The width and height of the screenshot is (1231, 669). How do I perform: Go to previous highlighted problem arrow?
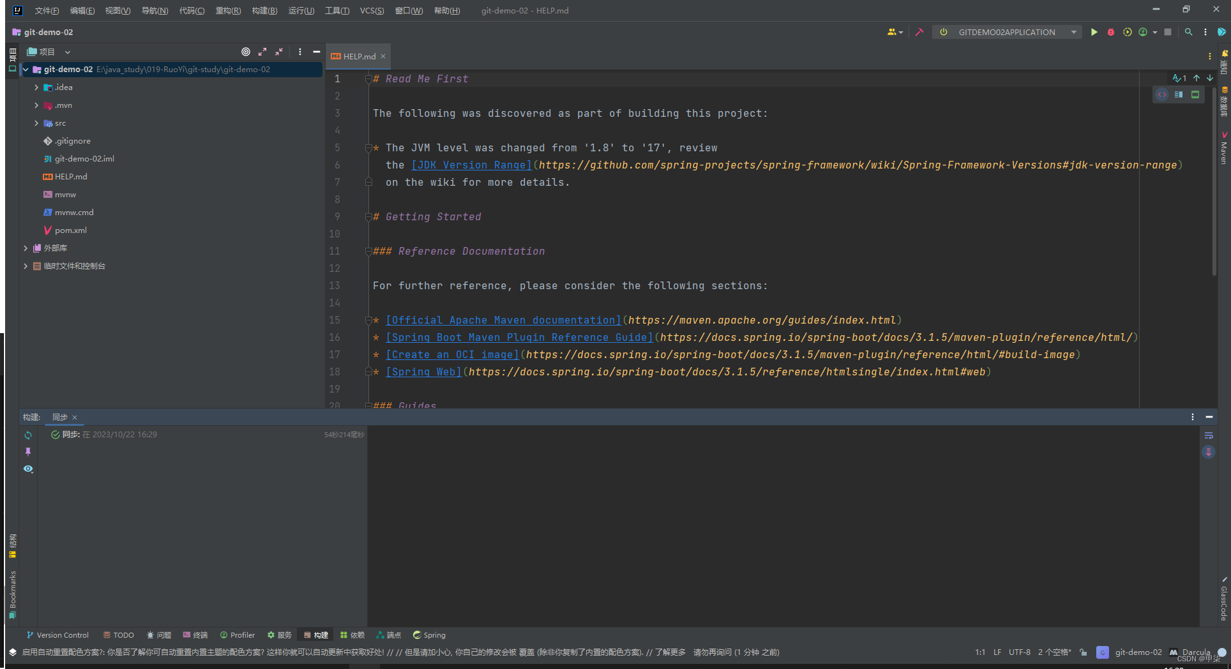(1197, 78)
